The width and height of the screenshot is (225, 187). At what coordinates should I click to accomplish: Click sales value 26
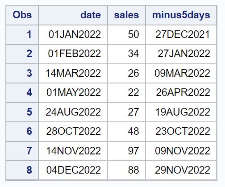pyautogui.click(x=126, y=73)
